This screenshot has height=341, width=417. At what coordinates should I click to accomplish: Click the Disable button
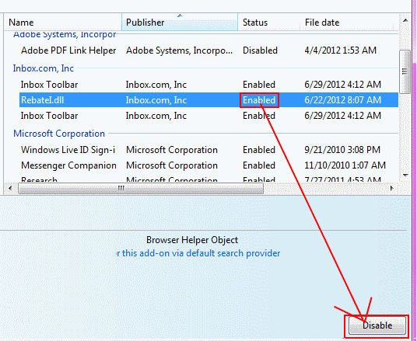pos(377,325)
